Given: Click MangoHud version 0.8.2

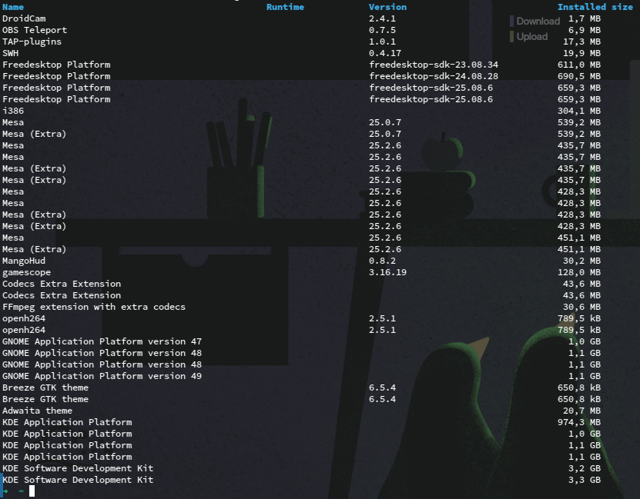Looking at the screenshot, I should [x=382, y=261].
